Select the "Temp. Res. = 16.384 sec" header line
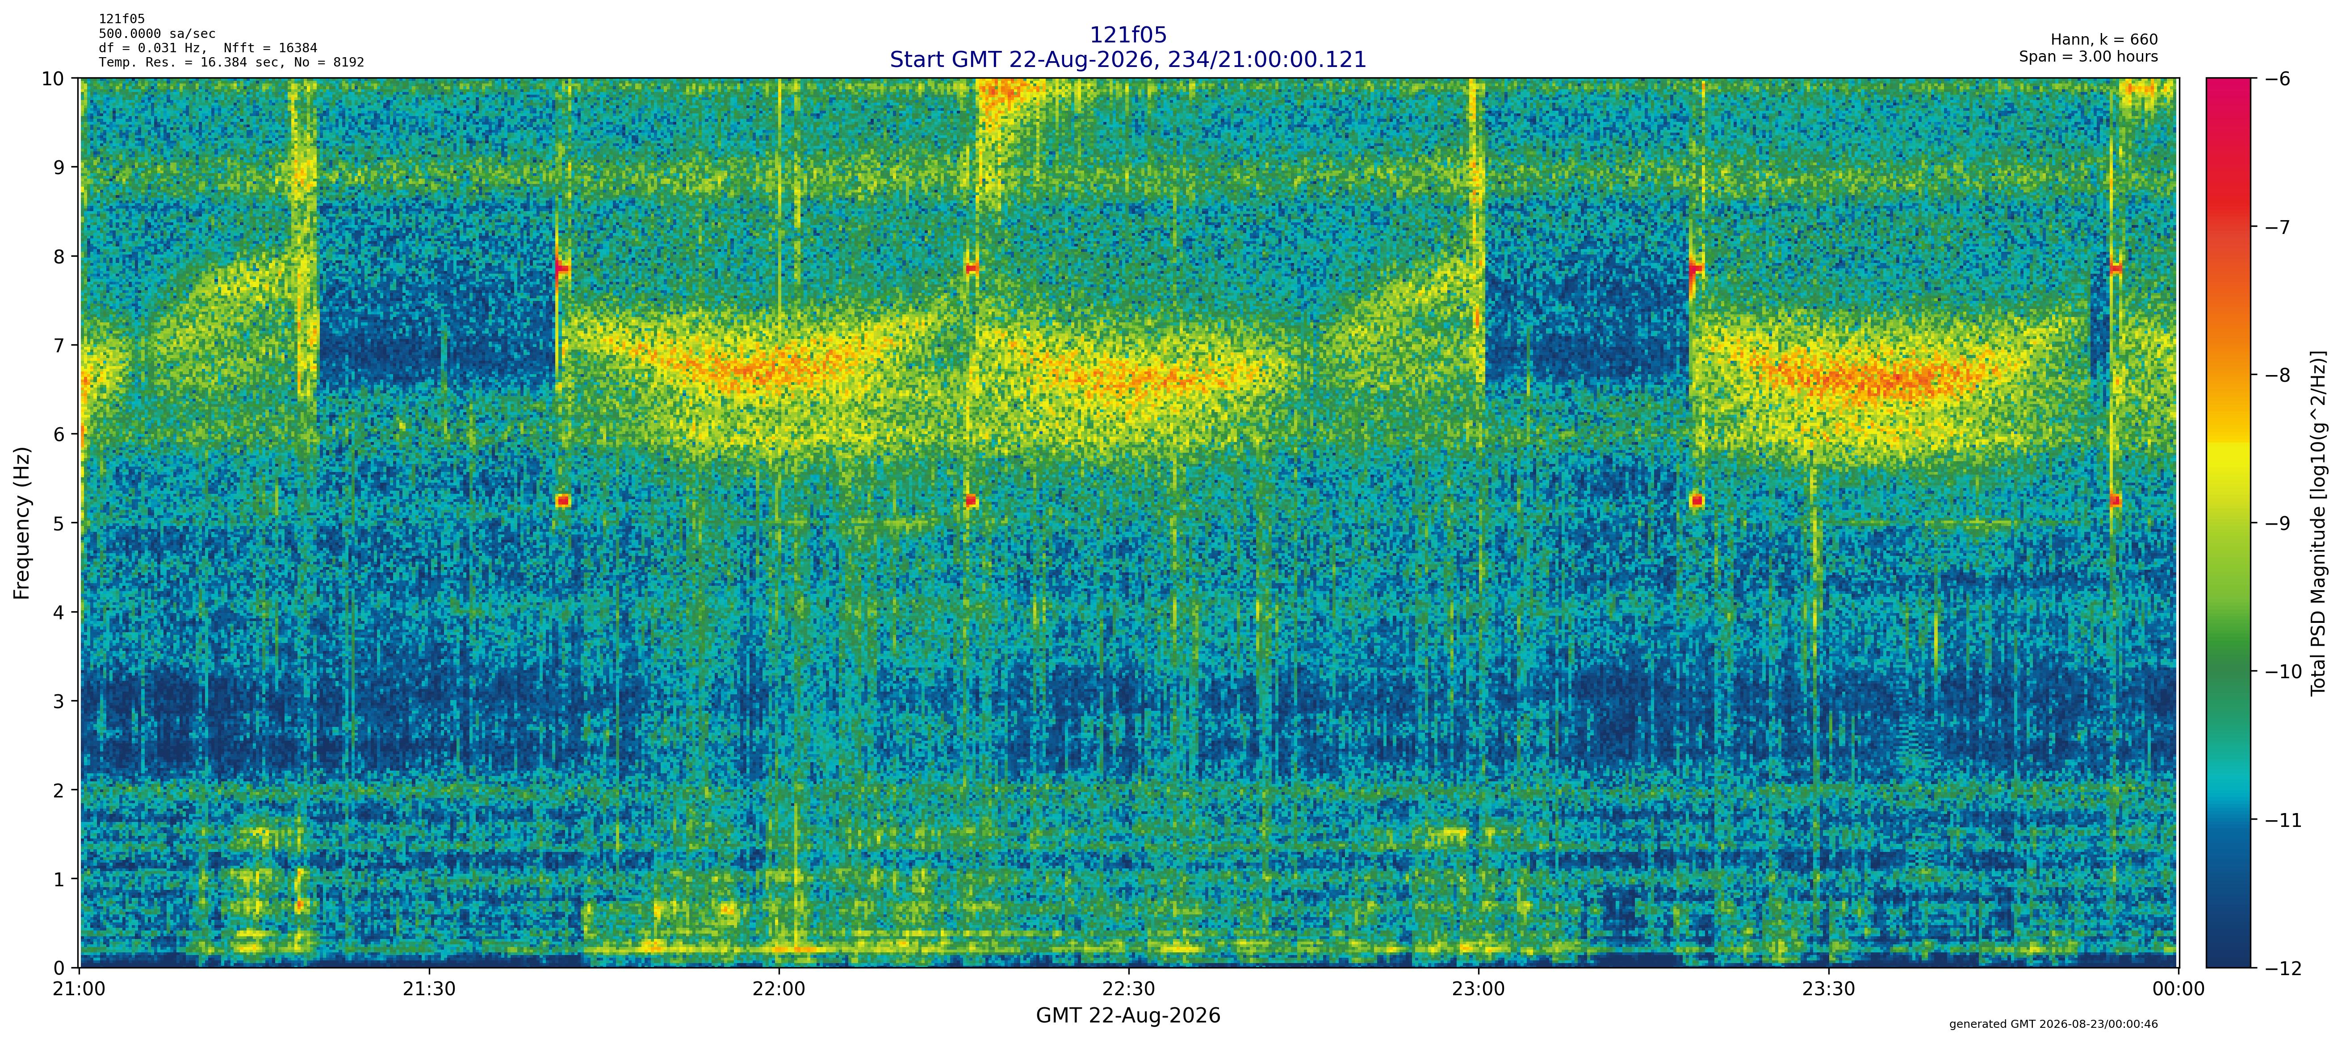 click(232, 63)
